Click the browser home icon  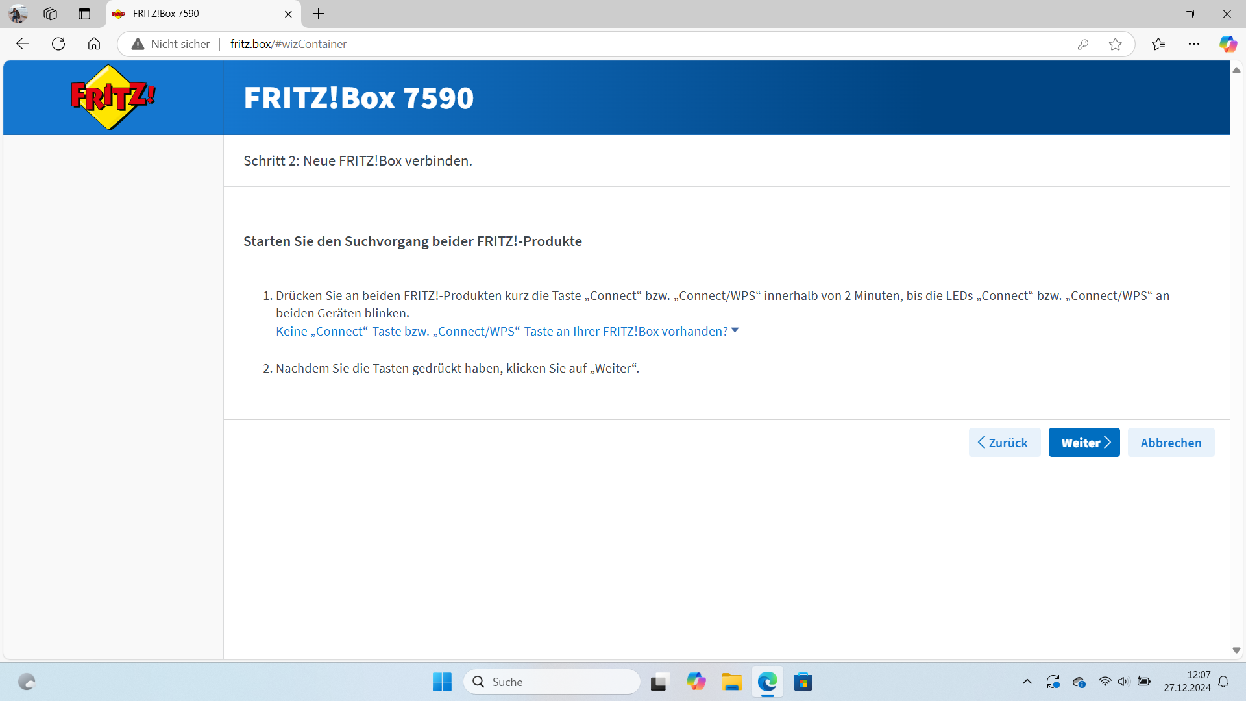coord(94,43)
